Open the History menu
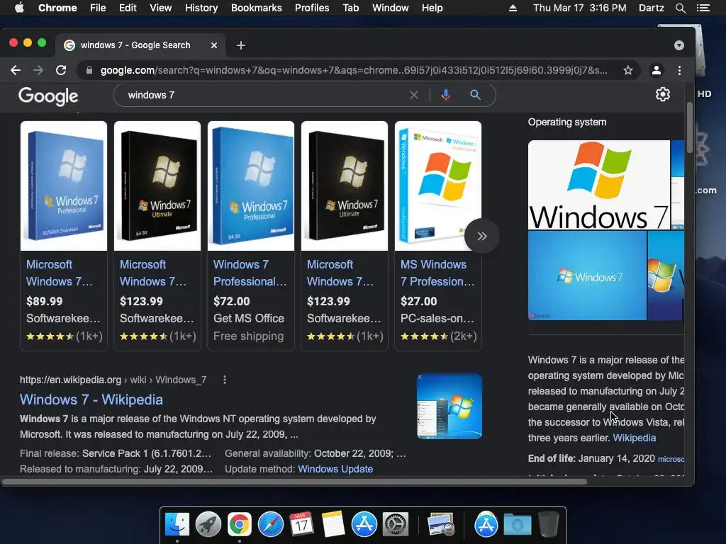Screen dimensions: 726x544 coord(201,8)
